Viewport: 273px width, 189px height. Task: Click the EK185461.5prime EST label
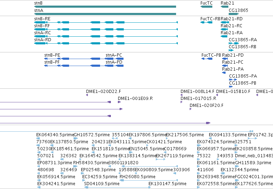[x=70, y=149]
